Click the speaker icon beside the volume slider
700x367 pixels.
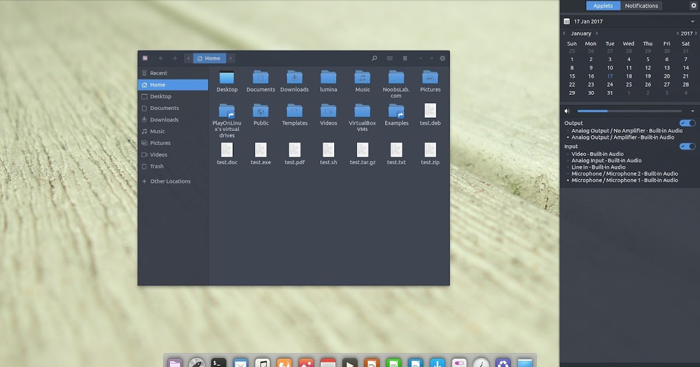(x=566, y=111)
